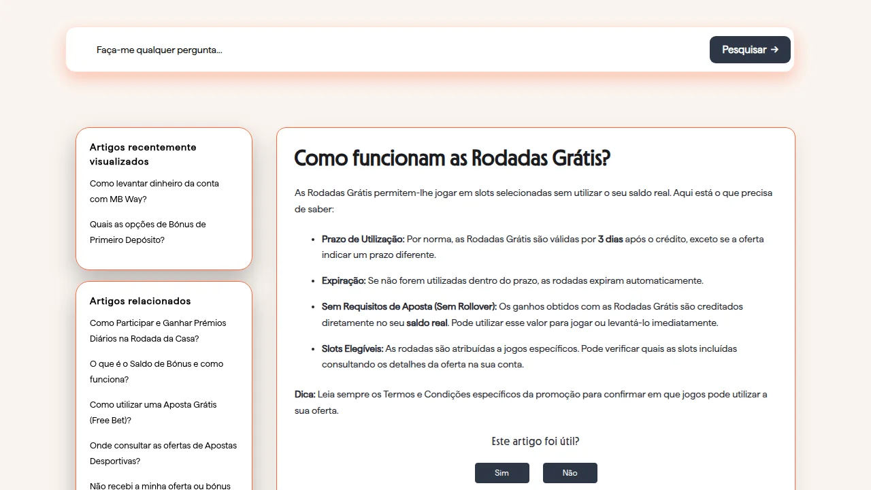Vote Sim that the article was useful

pyautogui.click(x=502, y=473)
